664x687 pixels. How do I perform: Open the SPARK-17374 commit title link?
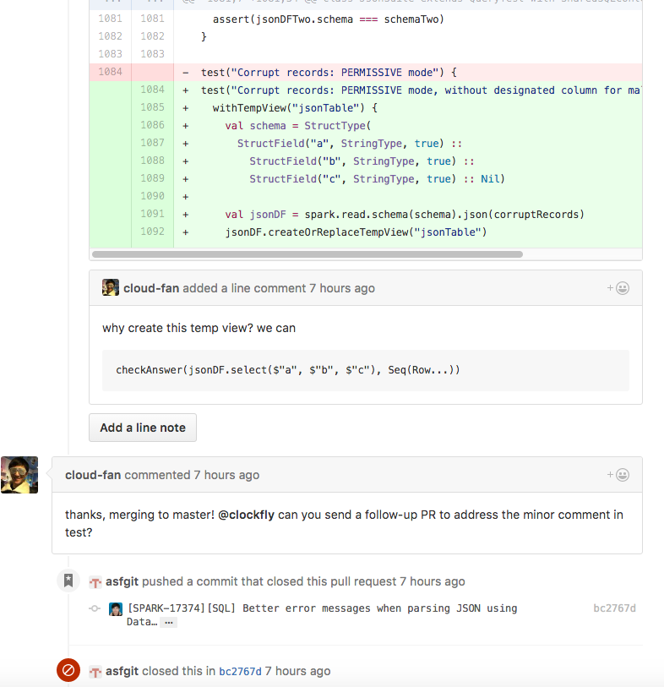321,608
